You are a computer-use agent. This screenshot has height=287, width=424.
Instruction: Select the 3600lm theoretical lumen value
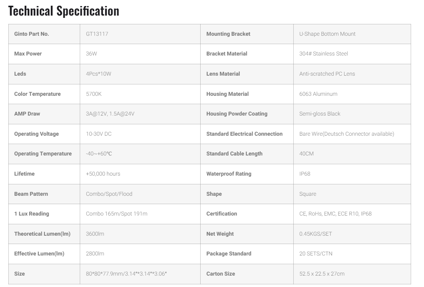(x=95, y=234)
